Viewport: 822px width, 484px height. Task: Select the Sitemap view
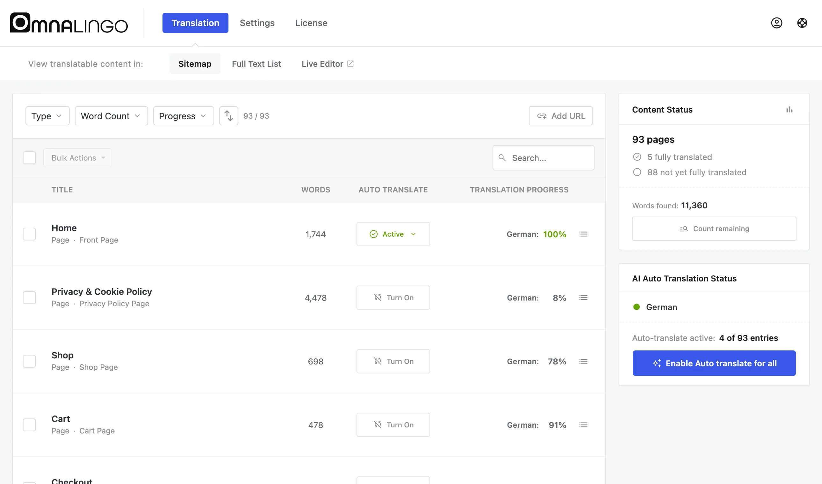195,64
